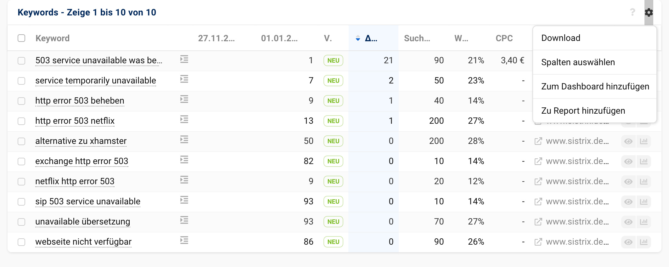Open chart icon in 'exchange http error 503' row

tap(644, 161)
